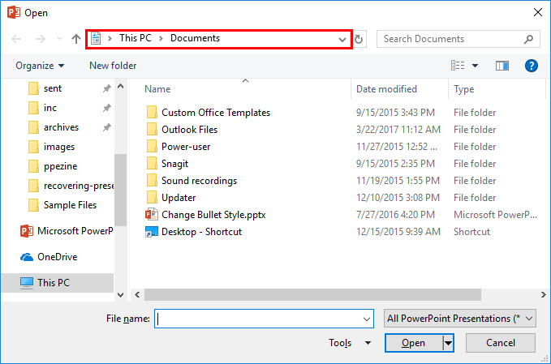Open More view options dropdown arrow

point(475,66)
